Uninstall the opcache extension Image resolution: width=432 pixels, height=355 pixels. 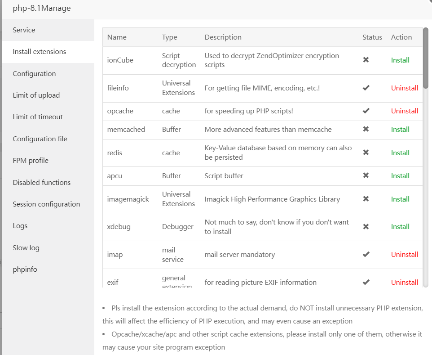[404, 111]
